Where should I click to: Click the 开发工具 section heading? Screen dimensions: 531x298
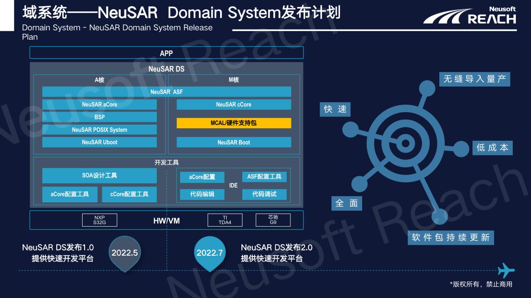click(x=166, y=163)
